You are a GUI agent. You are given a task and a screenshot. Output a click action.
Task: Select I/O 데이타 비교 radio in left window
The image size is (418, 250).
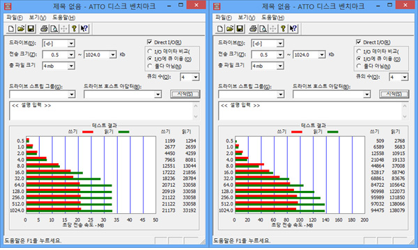[150, 51]
